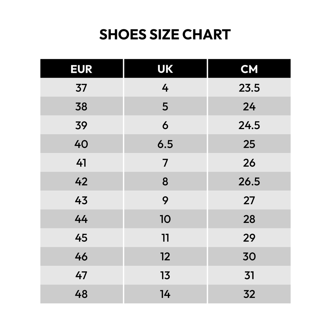This screenshot has width=331, height=331.
Task: Click EUR size 42
Action: [81, 181]
